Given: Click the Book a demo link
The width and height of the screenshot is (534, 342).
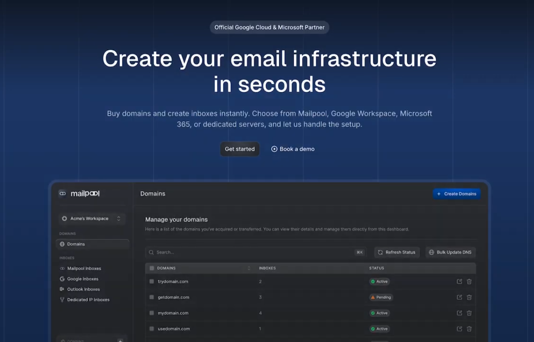Looking at the screenshot, I should point(293,149).
